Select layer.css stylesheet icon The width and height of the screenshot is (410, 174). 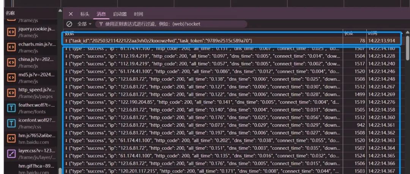tap(11, 154)
